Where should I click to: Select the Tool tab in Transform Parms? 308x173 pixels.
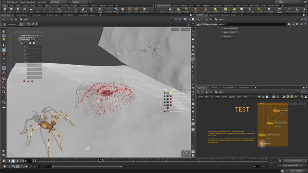click(x=33, y=39)
